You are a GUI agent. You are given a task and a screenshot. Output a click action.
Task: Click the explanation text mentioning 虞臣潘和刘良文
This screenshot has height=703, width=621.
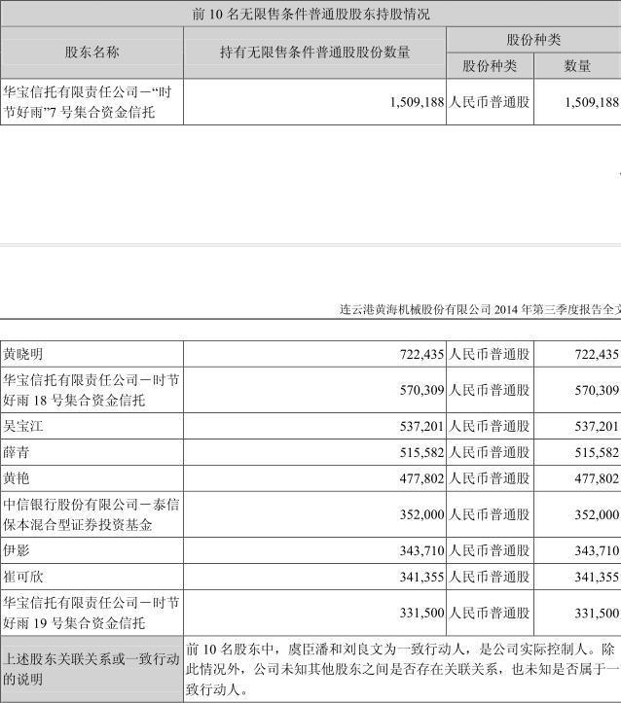(x=401, y=669)
